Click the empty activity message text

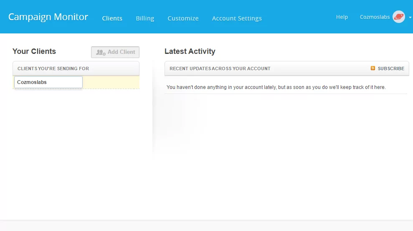pos(276,87)
